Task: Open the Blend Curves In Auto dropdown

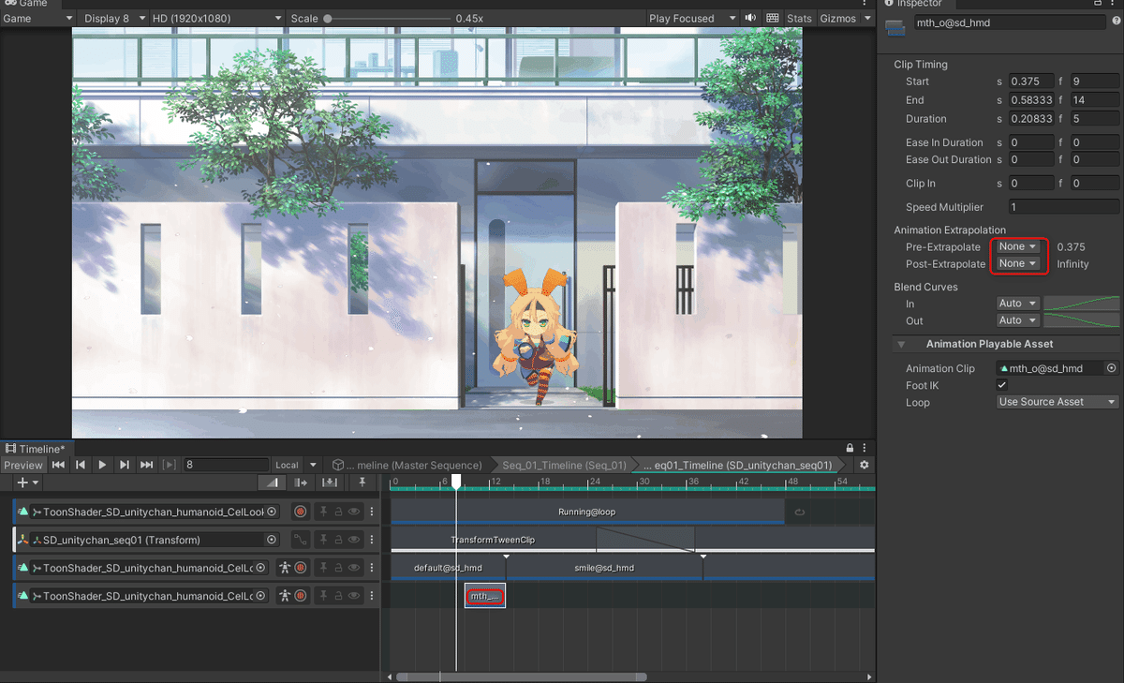Action: coord(1017,304)
